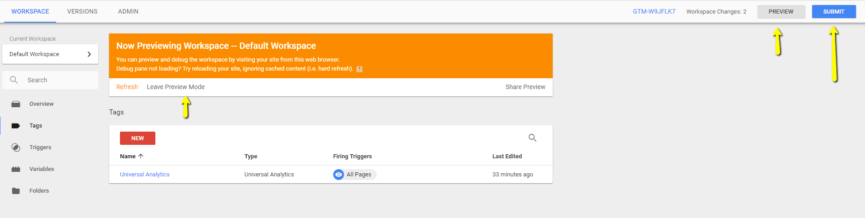Open the Overview section icon

(x=16, y=104)
